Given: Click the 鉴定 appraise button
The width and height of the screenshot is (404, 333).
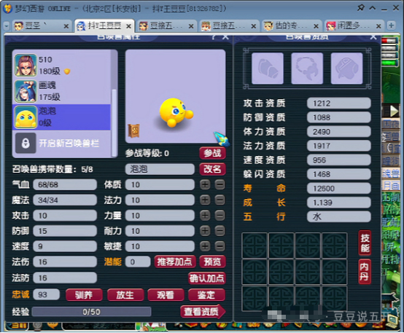Looking at the screenshot, I should [206, 295].
